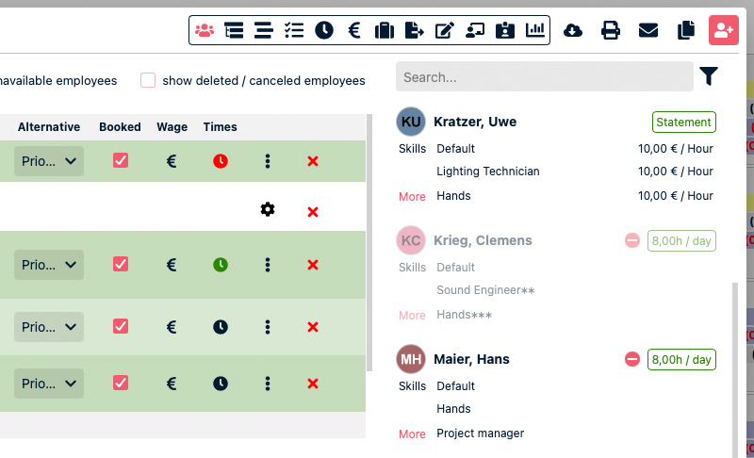Image resolution: width=754 pixels, height=458 pixels.
Task: Open the last row Prio dropdown
Action: [49, 384]
